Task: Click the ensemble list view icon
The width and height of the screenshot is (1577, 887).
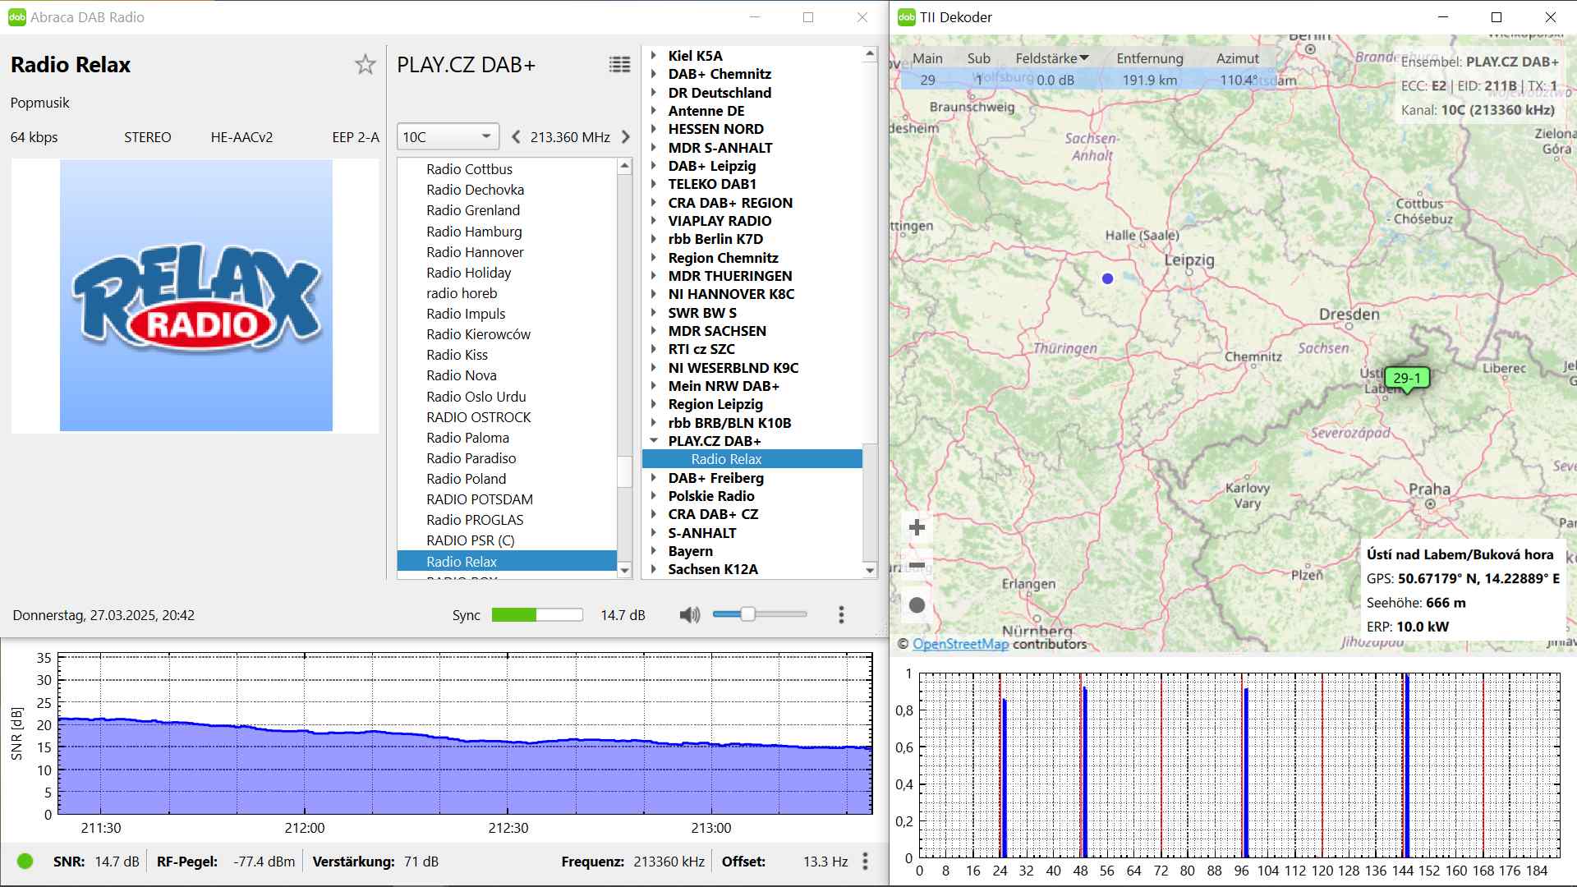Action: coord(619,65)
